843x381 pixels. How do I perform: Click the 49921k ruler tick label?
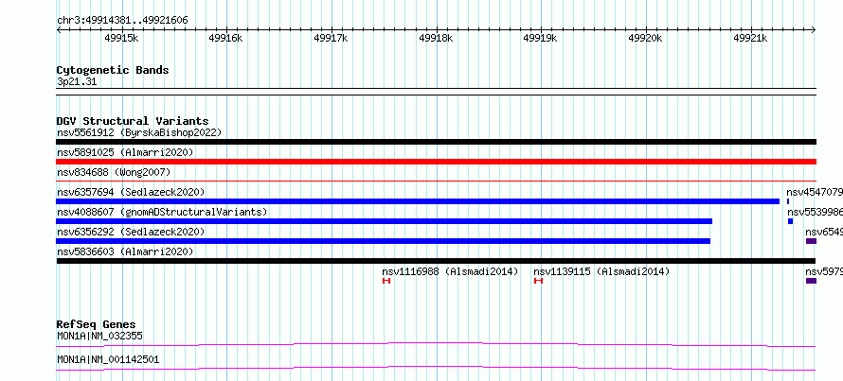pos(750,38)
